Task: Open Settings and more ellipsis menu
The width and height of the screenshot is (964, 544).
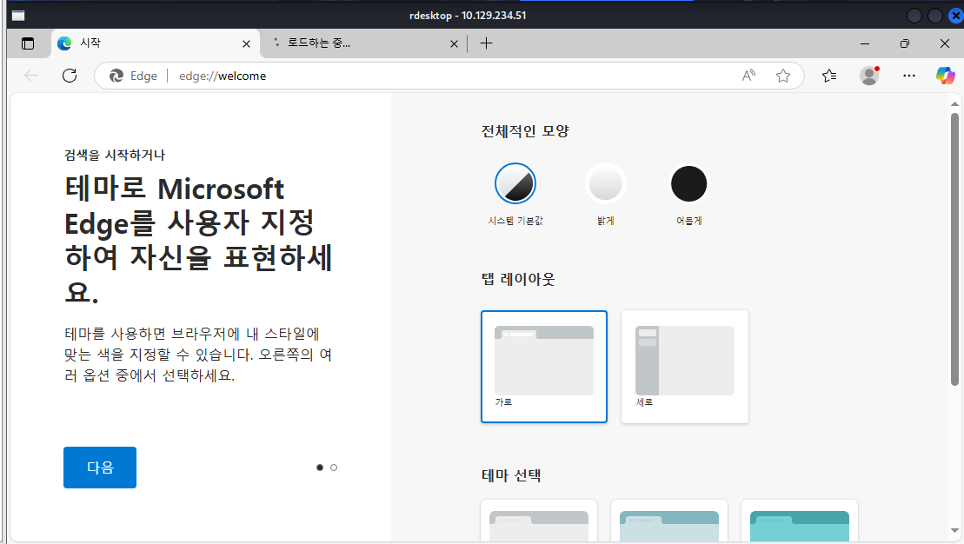Action: [909, 76]
